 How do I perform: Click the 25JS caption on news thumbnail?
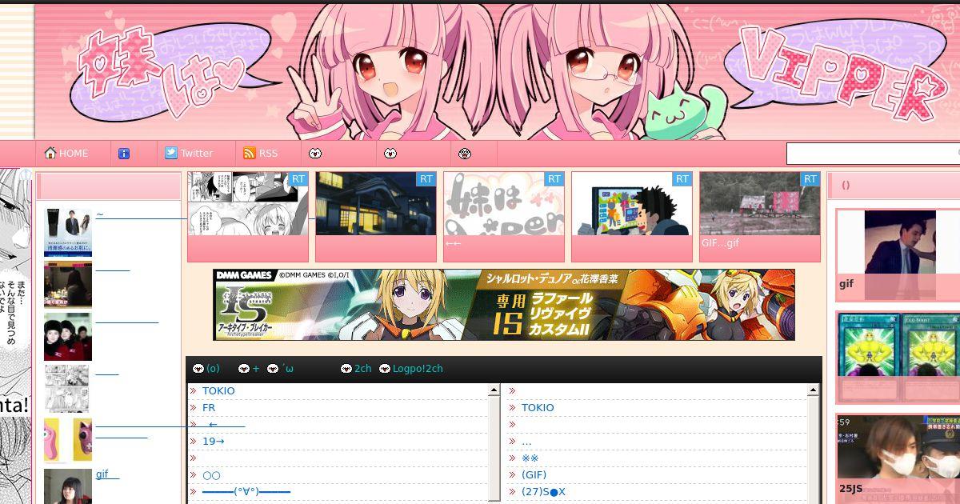click(851, 489)
